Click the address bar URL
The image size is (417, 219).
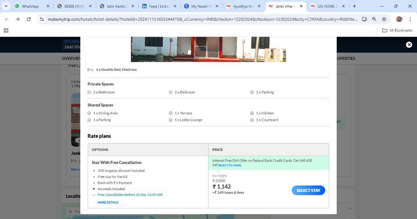[202, 19]
